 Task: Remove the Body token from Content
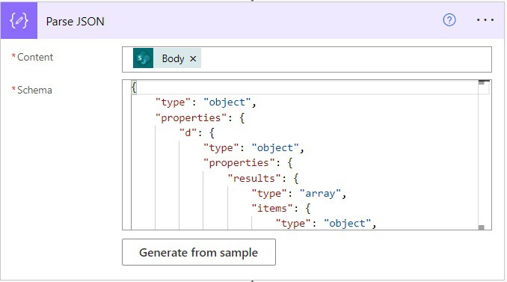click(x=193, y=59)
